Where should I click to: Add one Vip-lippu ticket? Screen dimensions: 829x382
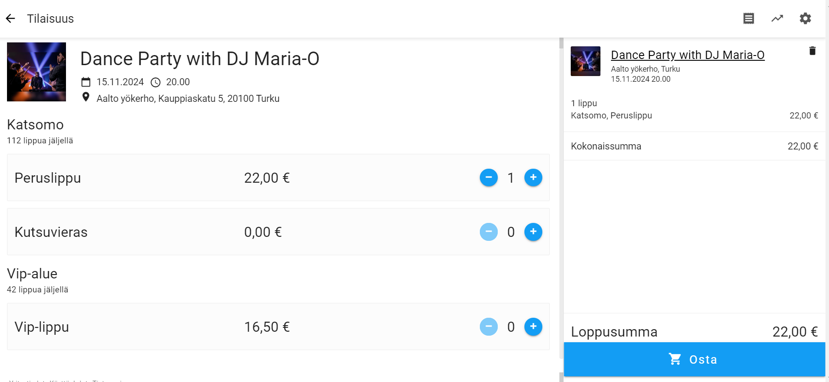(533, 326)
